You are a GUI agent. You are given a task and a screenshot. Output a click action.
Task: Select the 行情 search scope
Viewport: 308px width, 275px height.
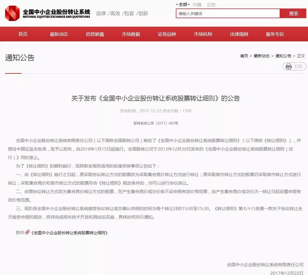point(197,5)
